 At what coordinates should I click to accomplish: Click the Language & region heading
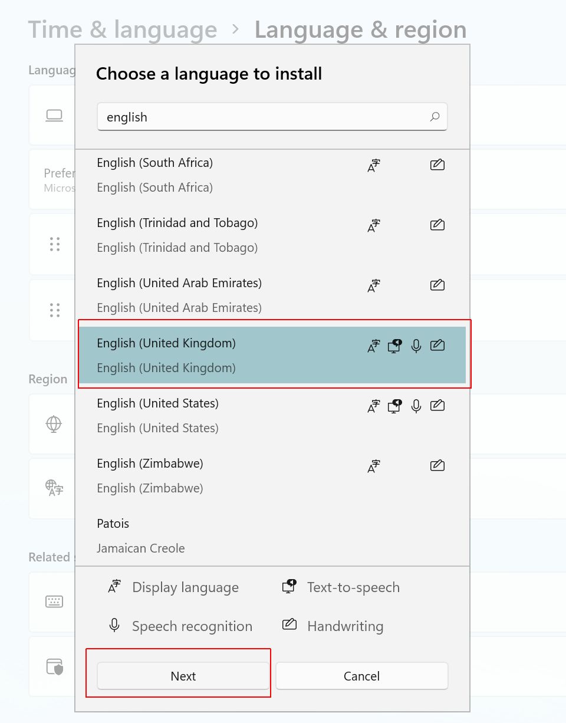point(360,30)
